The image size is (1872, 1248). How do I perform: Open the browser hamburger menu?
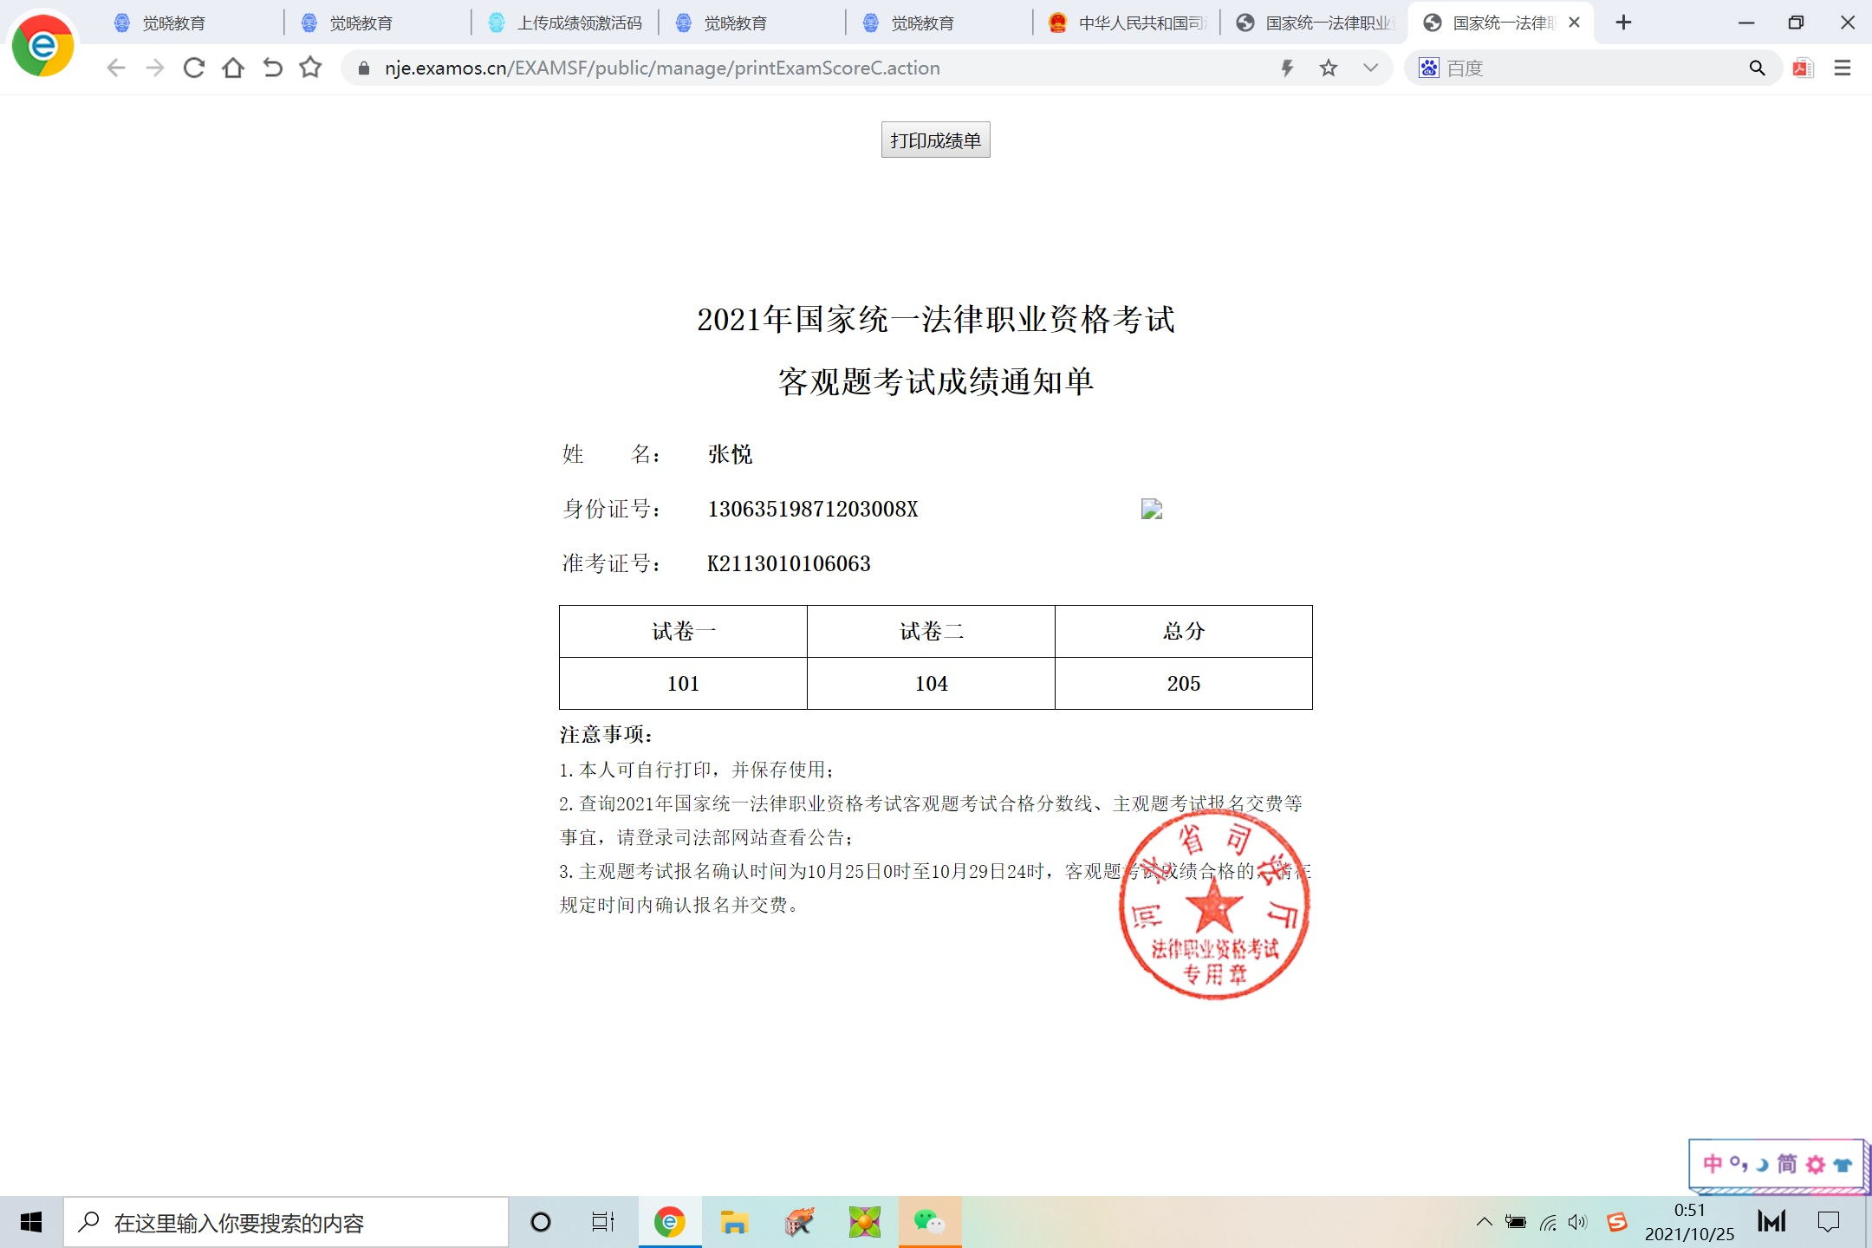[x=1843, y=68]
